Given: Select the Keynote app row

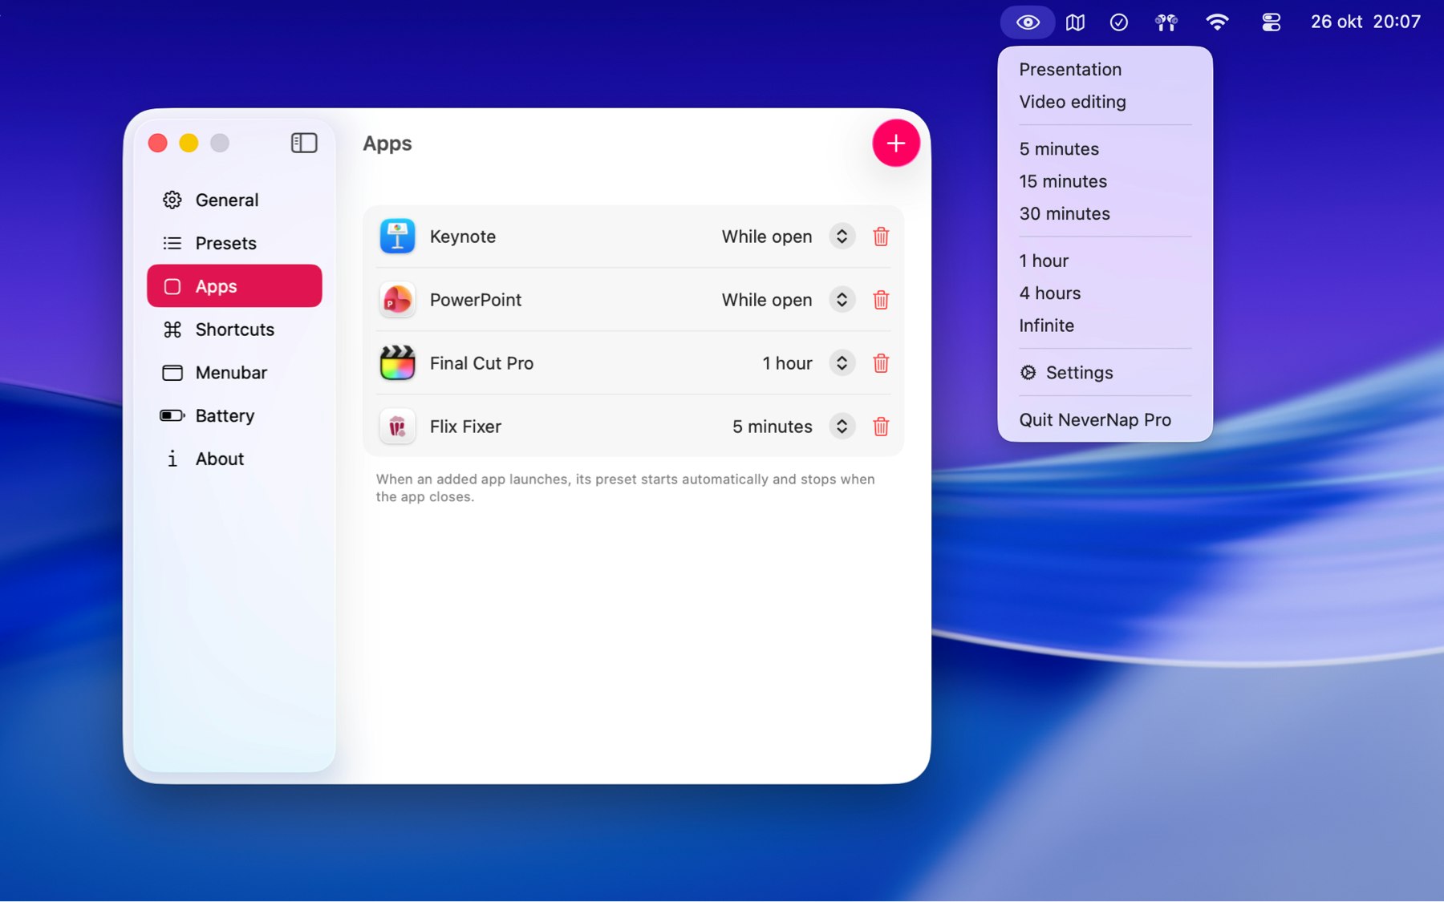Looking at the screenshot, I should (x=562, y=237).
